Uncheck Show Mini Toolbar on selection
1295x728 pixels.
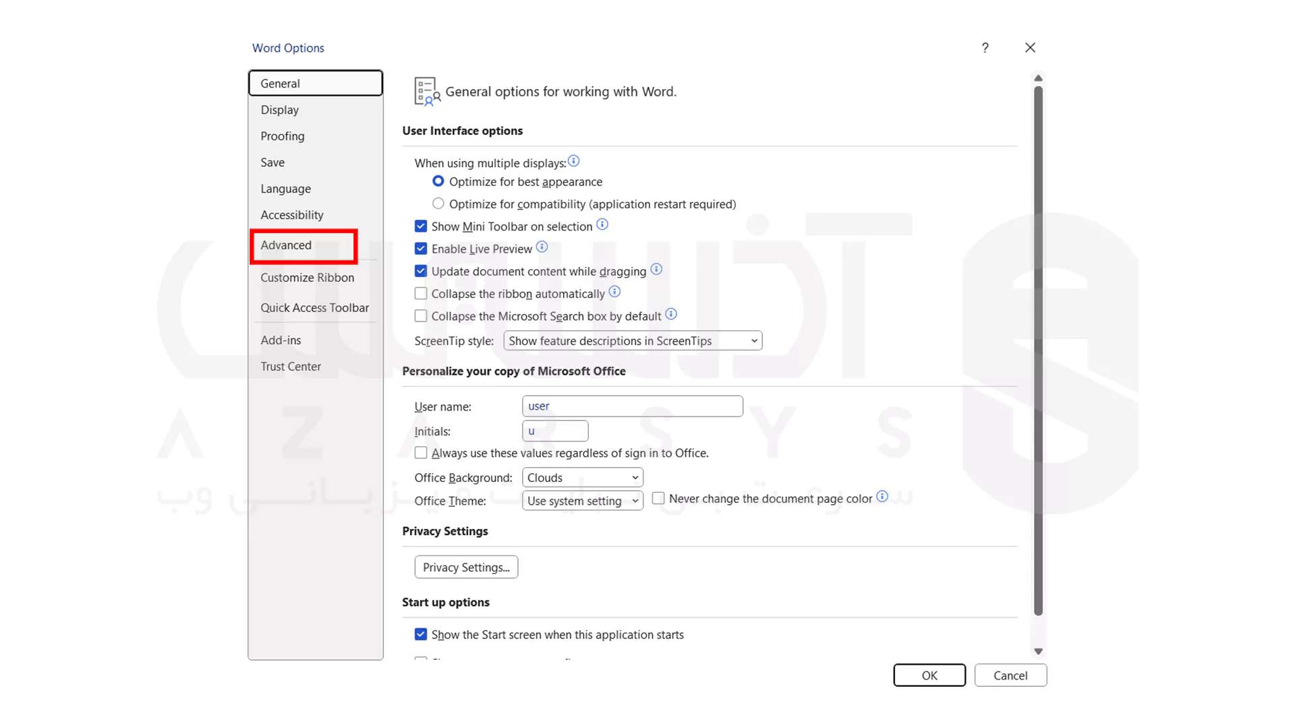[421, 226]
